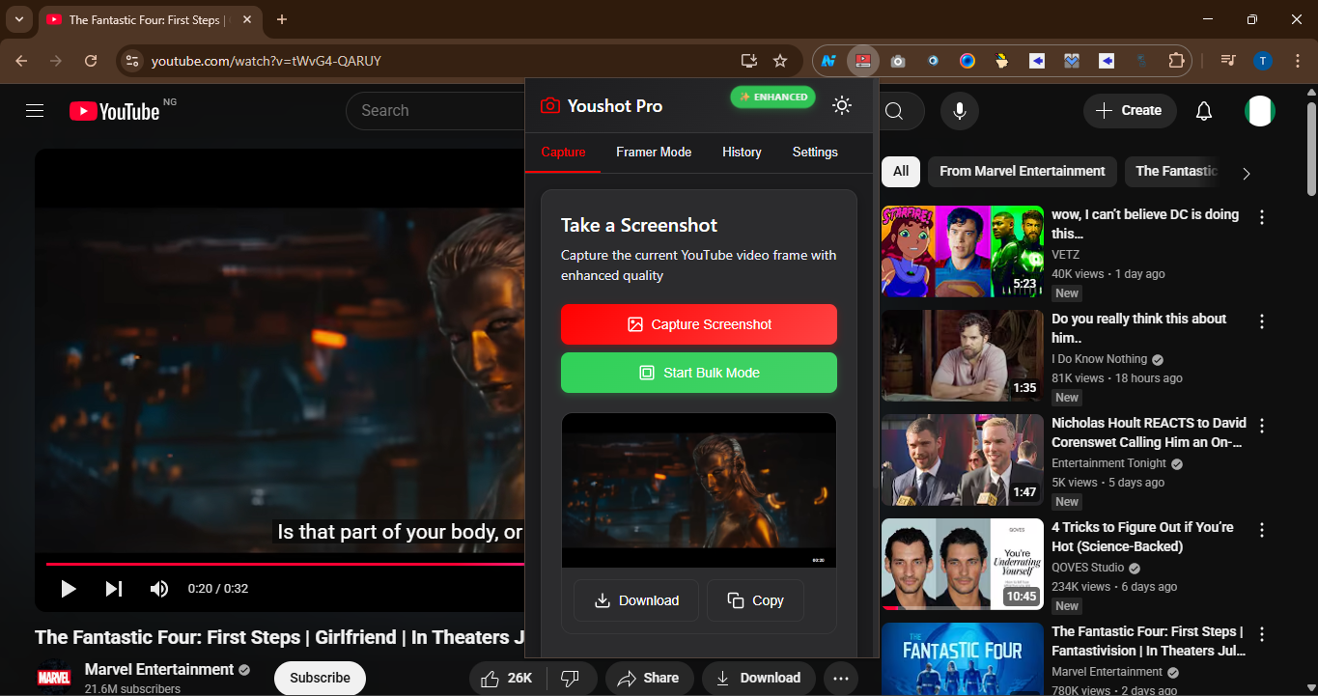Bookmark this page with the star
1318x696 pixels.
[780, 61]
